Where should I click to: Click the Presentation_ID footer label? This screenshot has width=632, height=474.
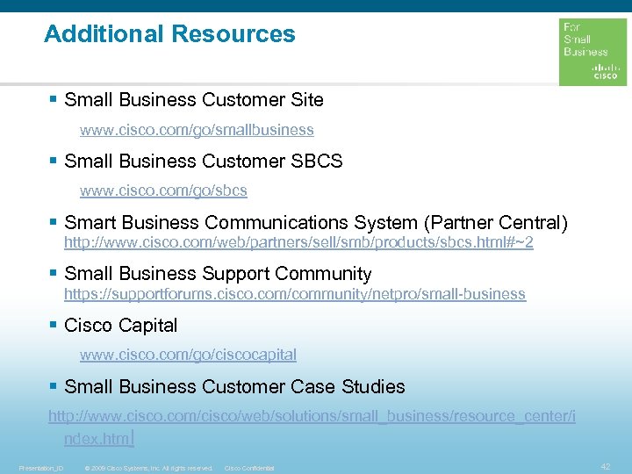[x=41, y=469]
